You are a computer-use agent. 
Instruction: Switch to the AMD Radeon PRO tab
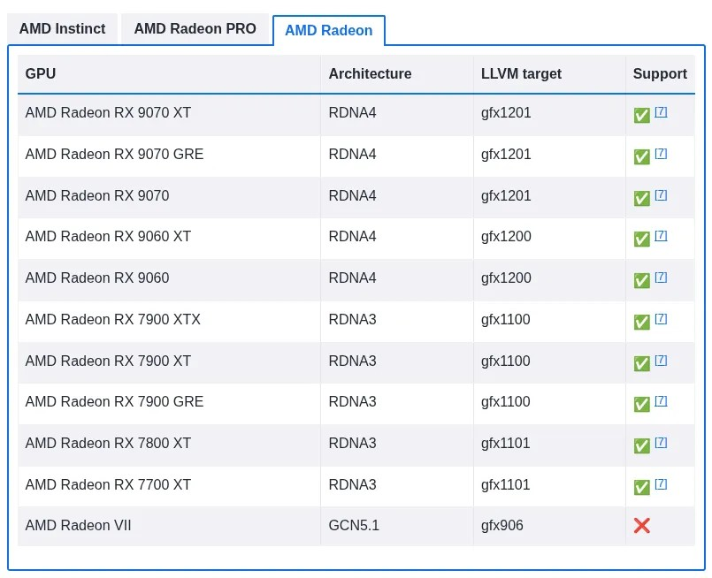tap(195, 28)
